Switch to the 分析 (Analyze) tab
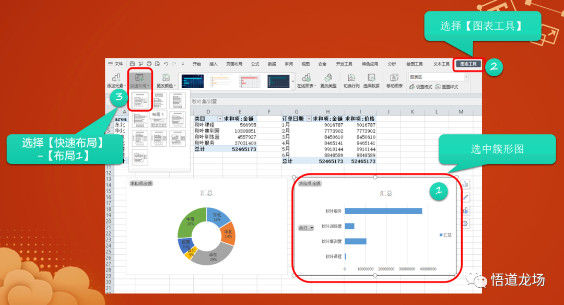Screen dimensions: 564x305 [x=392, y=64]
